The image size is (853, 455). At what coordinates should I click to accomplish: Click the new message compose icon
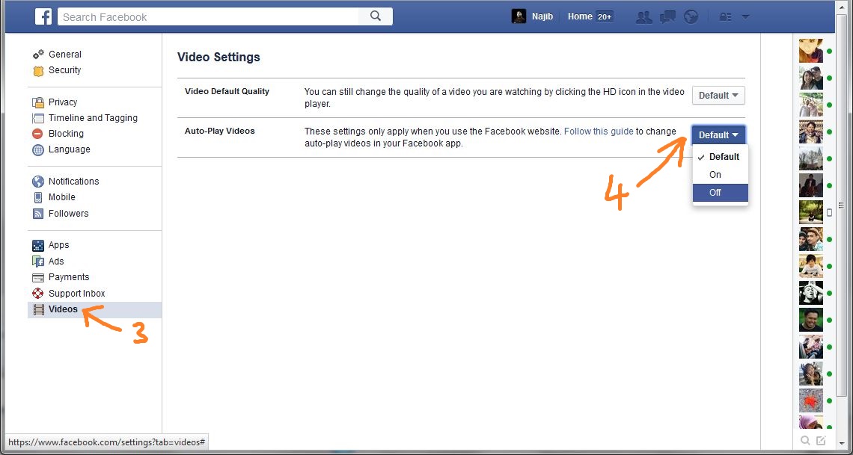(x=822, y=440)
